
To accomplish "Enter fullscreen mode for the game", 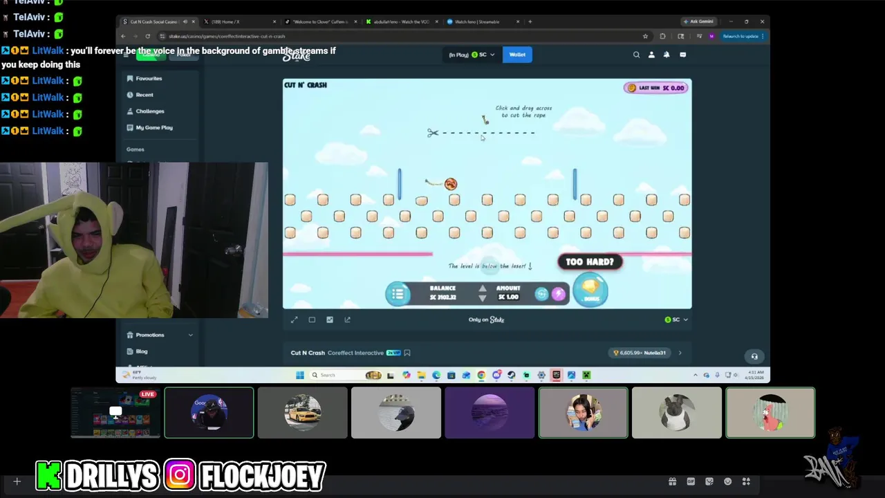I will (294, 320).
